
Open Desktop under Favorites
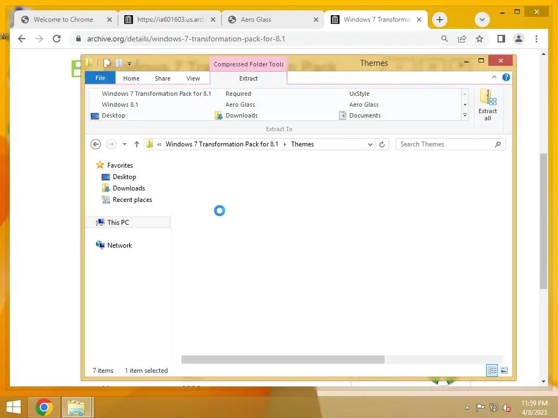[124, 177]
